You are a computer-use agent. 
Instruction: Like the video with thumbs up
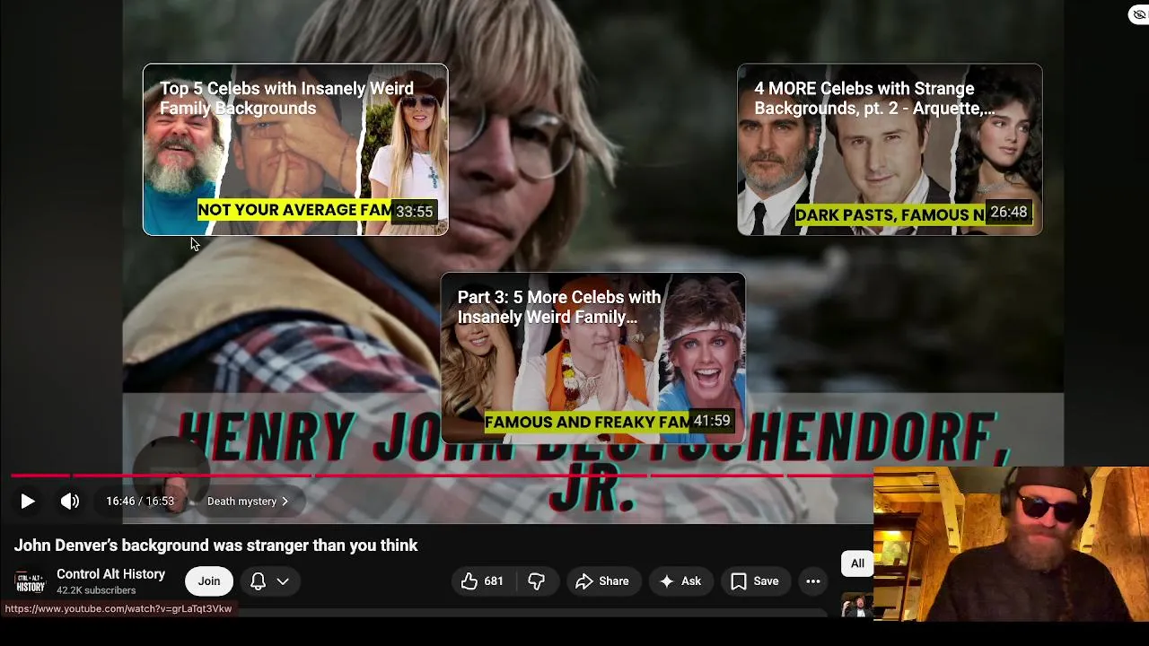pos(482,581)
